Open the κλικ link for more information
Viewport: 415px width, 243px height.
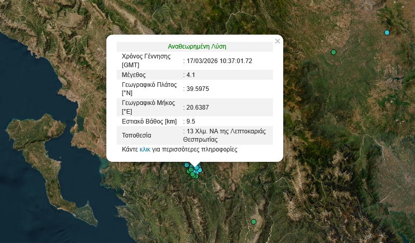point(145,149)
